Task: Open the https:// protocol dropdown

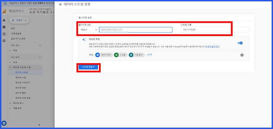Action: coord(89,30)
